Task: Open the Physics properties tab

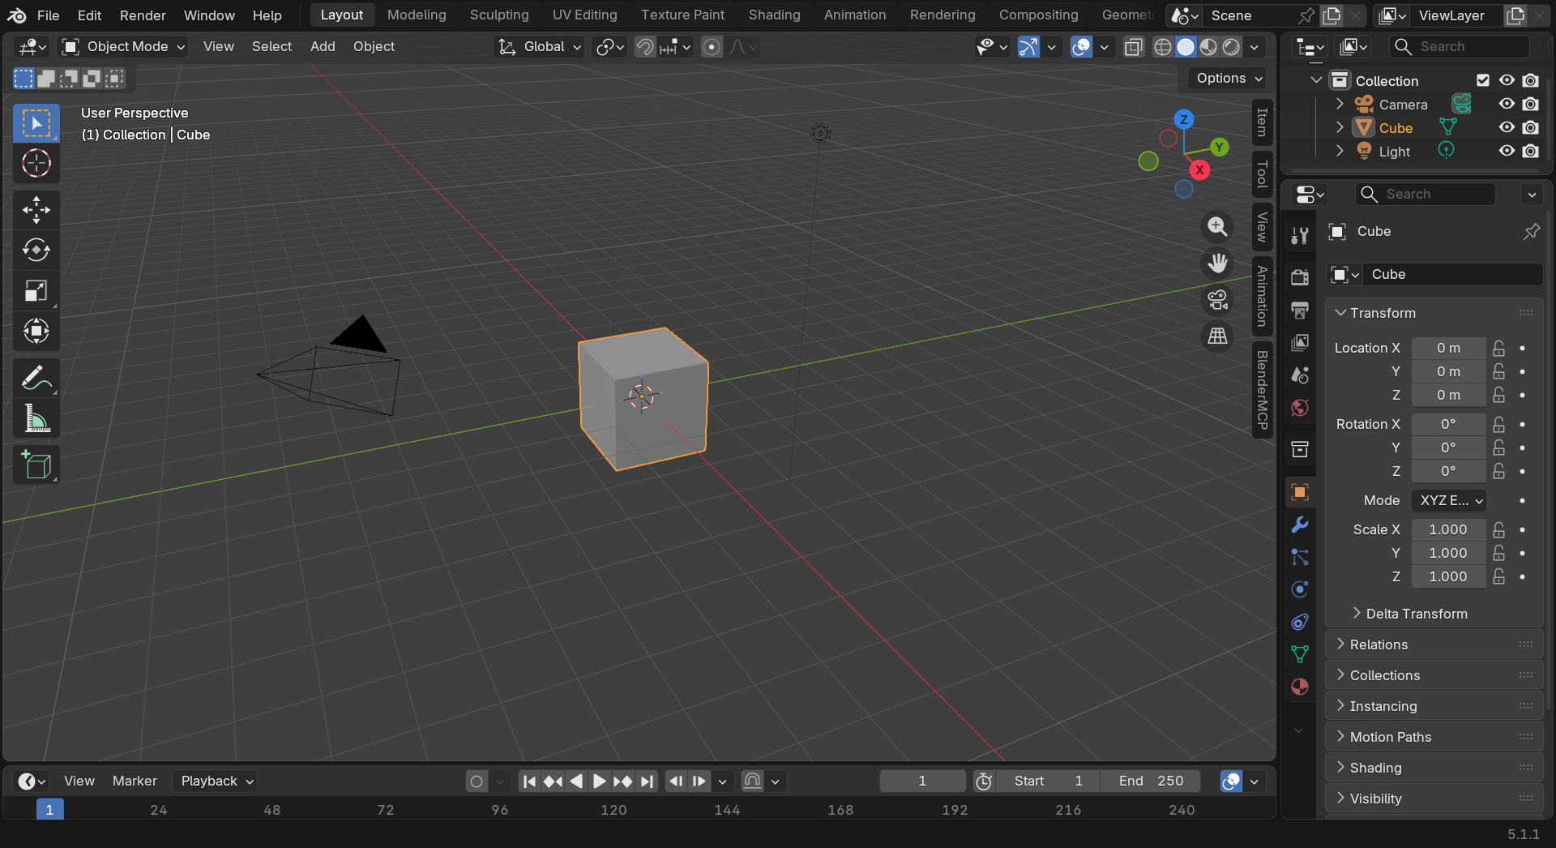Action: pos(1300,589)
